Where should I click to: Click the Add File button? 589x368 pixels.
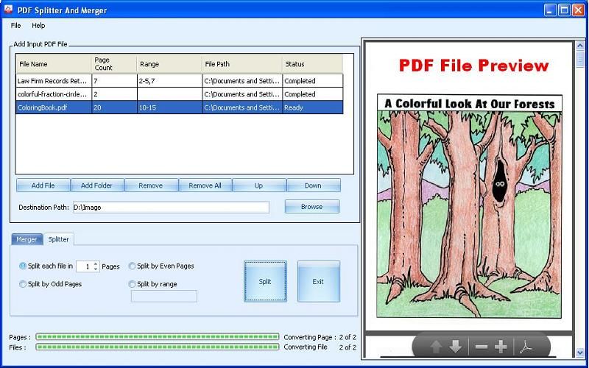(43, 185)
